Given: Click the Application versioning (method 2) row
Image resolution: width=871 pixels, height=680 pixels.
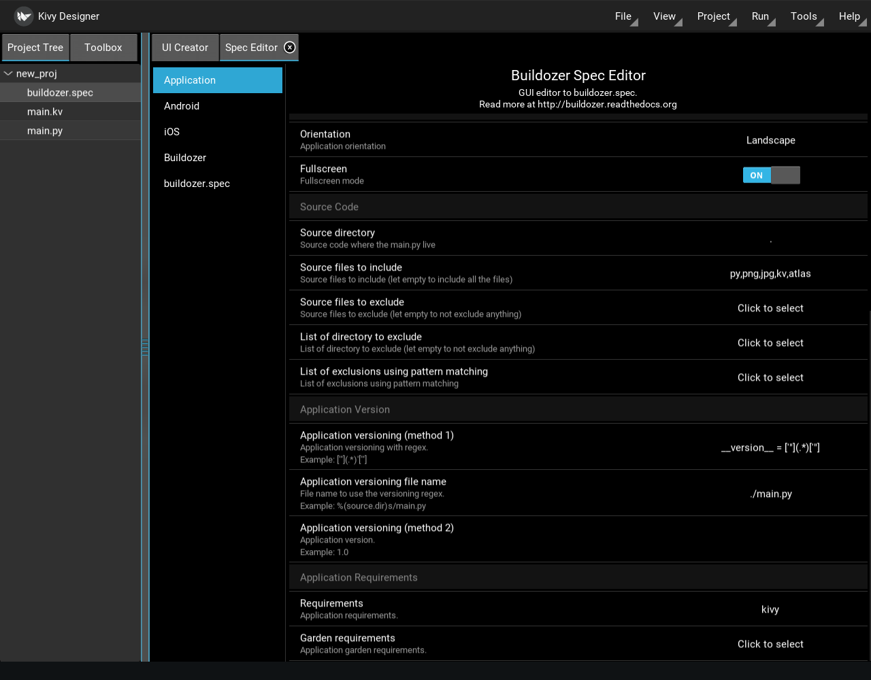Looking at the screenshot, I should (x=578, y=539).
